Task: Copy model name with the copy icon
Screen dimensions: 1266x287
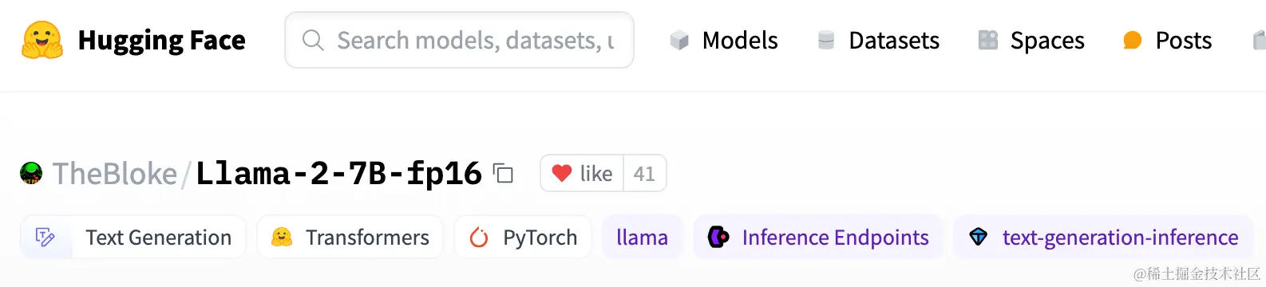Action: coord(503,173)
